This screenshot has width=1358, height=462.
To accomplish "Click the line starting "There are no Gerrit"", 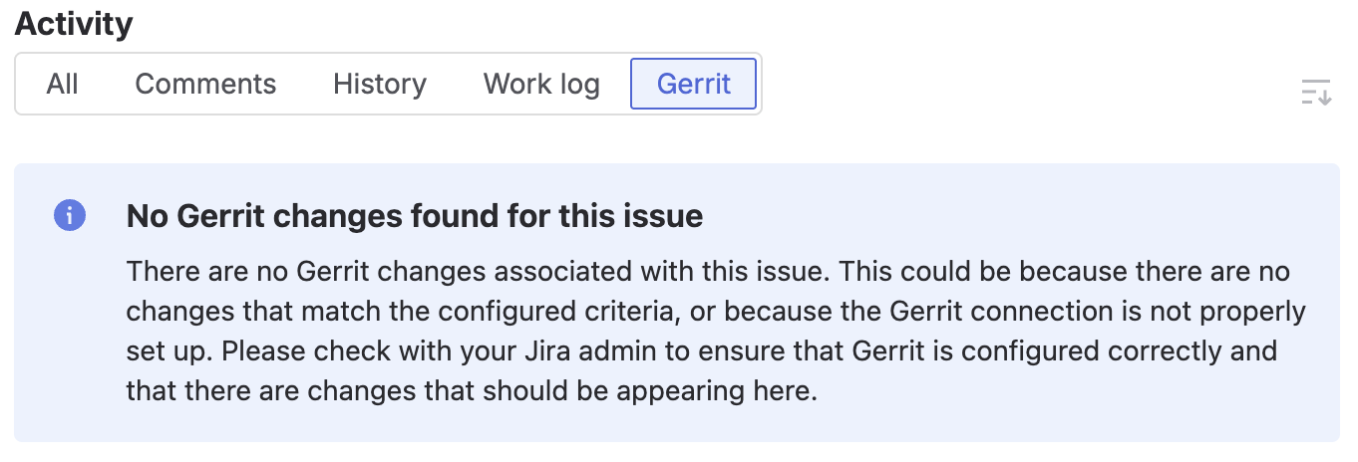I will point(708,272).
